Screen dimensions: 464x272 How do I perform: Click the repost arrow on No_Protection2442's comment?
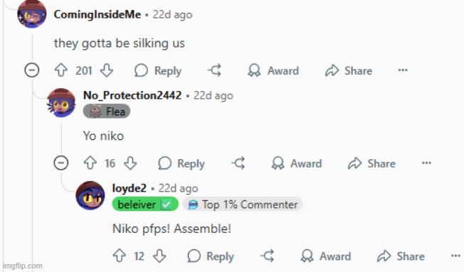click(x=238, y=163)
